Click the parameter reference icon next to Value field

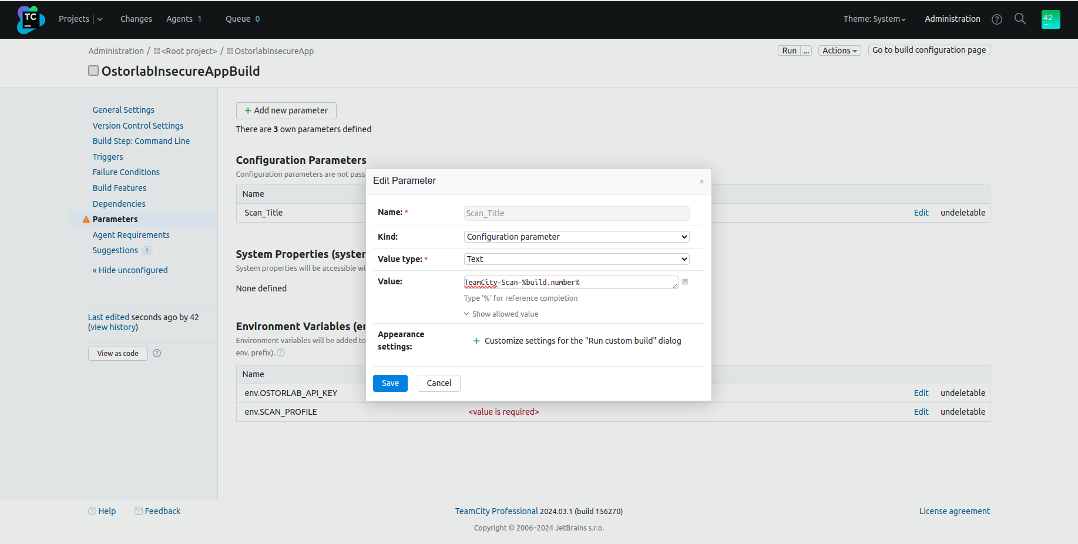(x=685, y=282)
